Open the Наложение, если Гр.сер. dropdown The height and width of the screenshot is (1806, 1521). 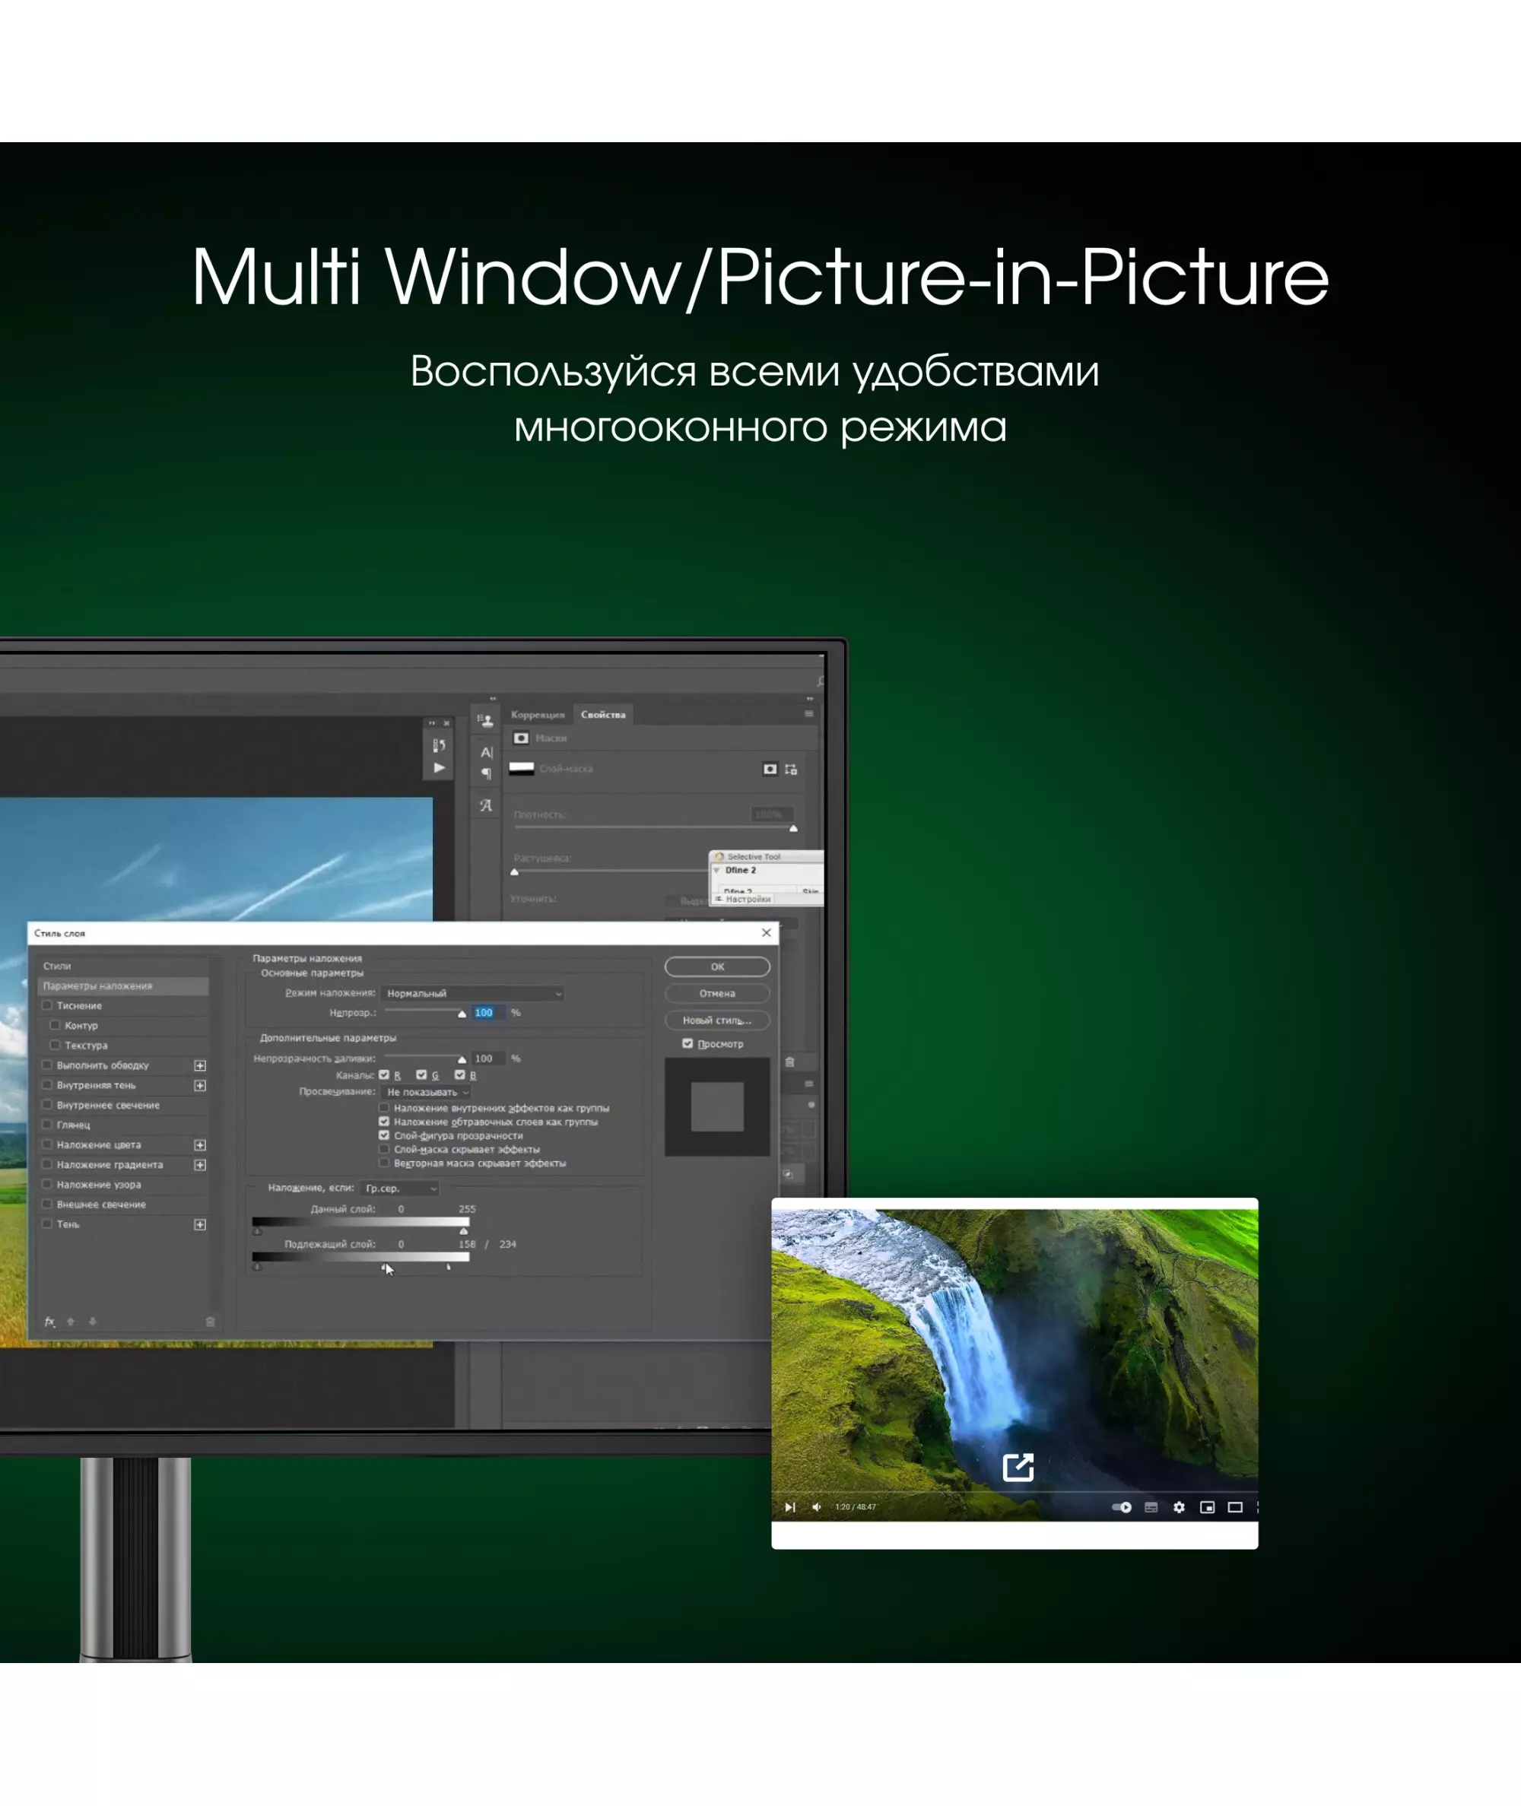click(401, 1188)
